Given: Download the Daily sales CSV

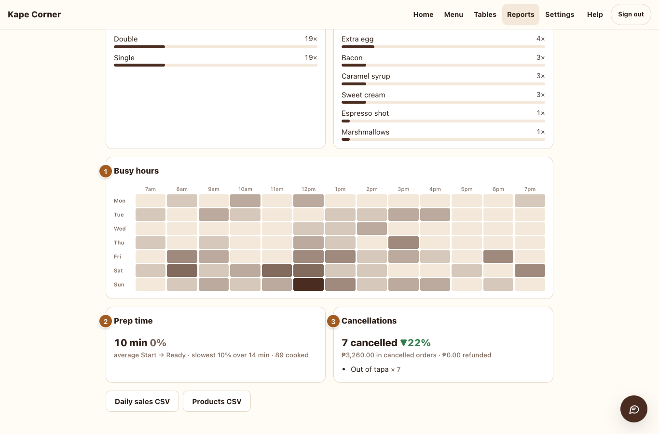Looking at the screenshot, I should (x=142, y=401).
